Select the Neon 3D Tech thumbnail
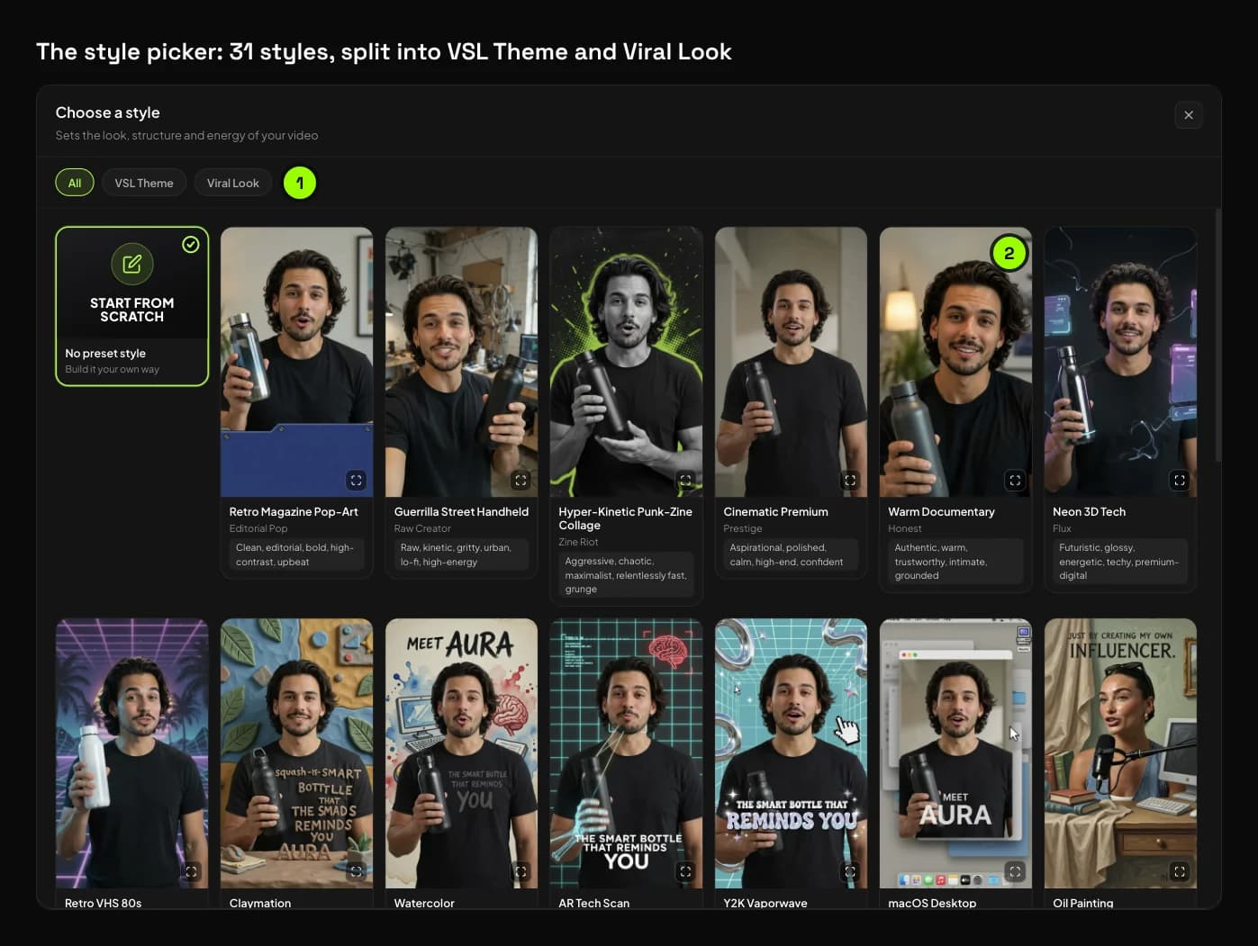Image resolution: width=1258 pixels, height=946 pixels. [x=1120, y=362]
